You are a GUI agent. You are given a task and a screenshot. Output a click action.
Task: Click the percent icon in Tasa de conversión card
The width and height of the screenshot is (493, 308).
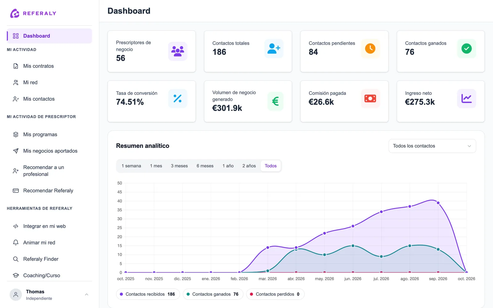(178, 99)
